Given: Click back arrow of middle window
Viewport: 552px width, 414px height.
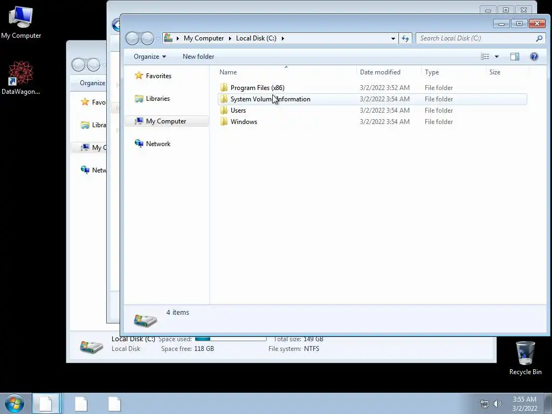Looking at the screenshot, I should [x=116, y=25].
